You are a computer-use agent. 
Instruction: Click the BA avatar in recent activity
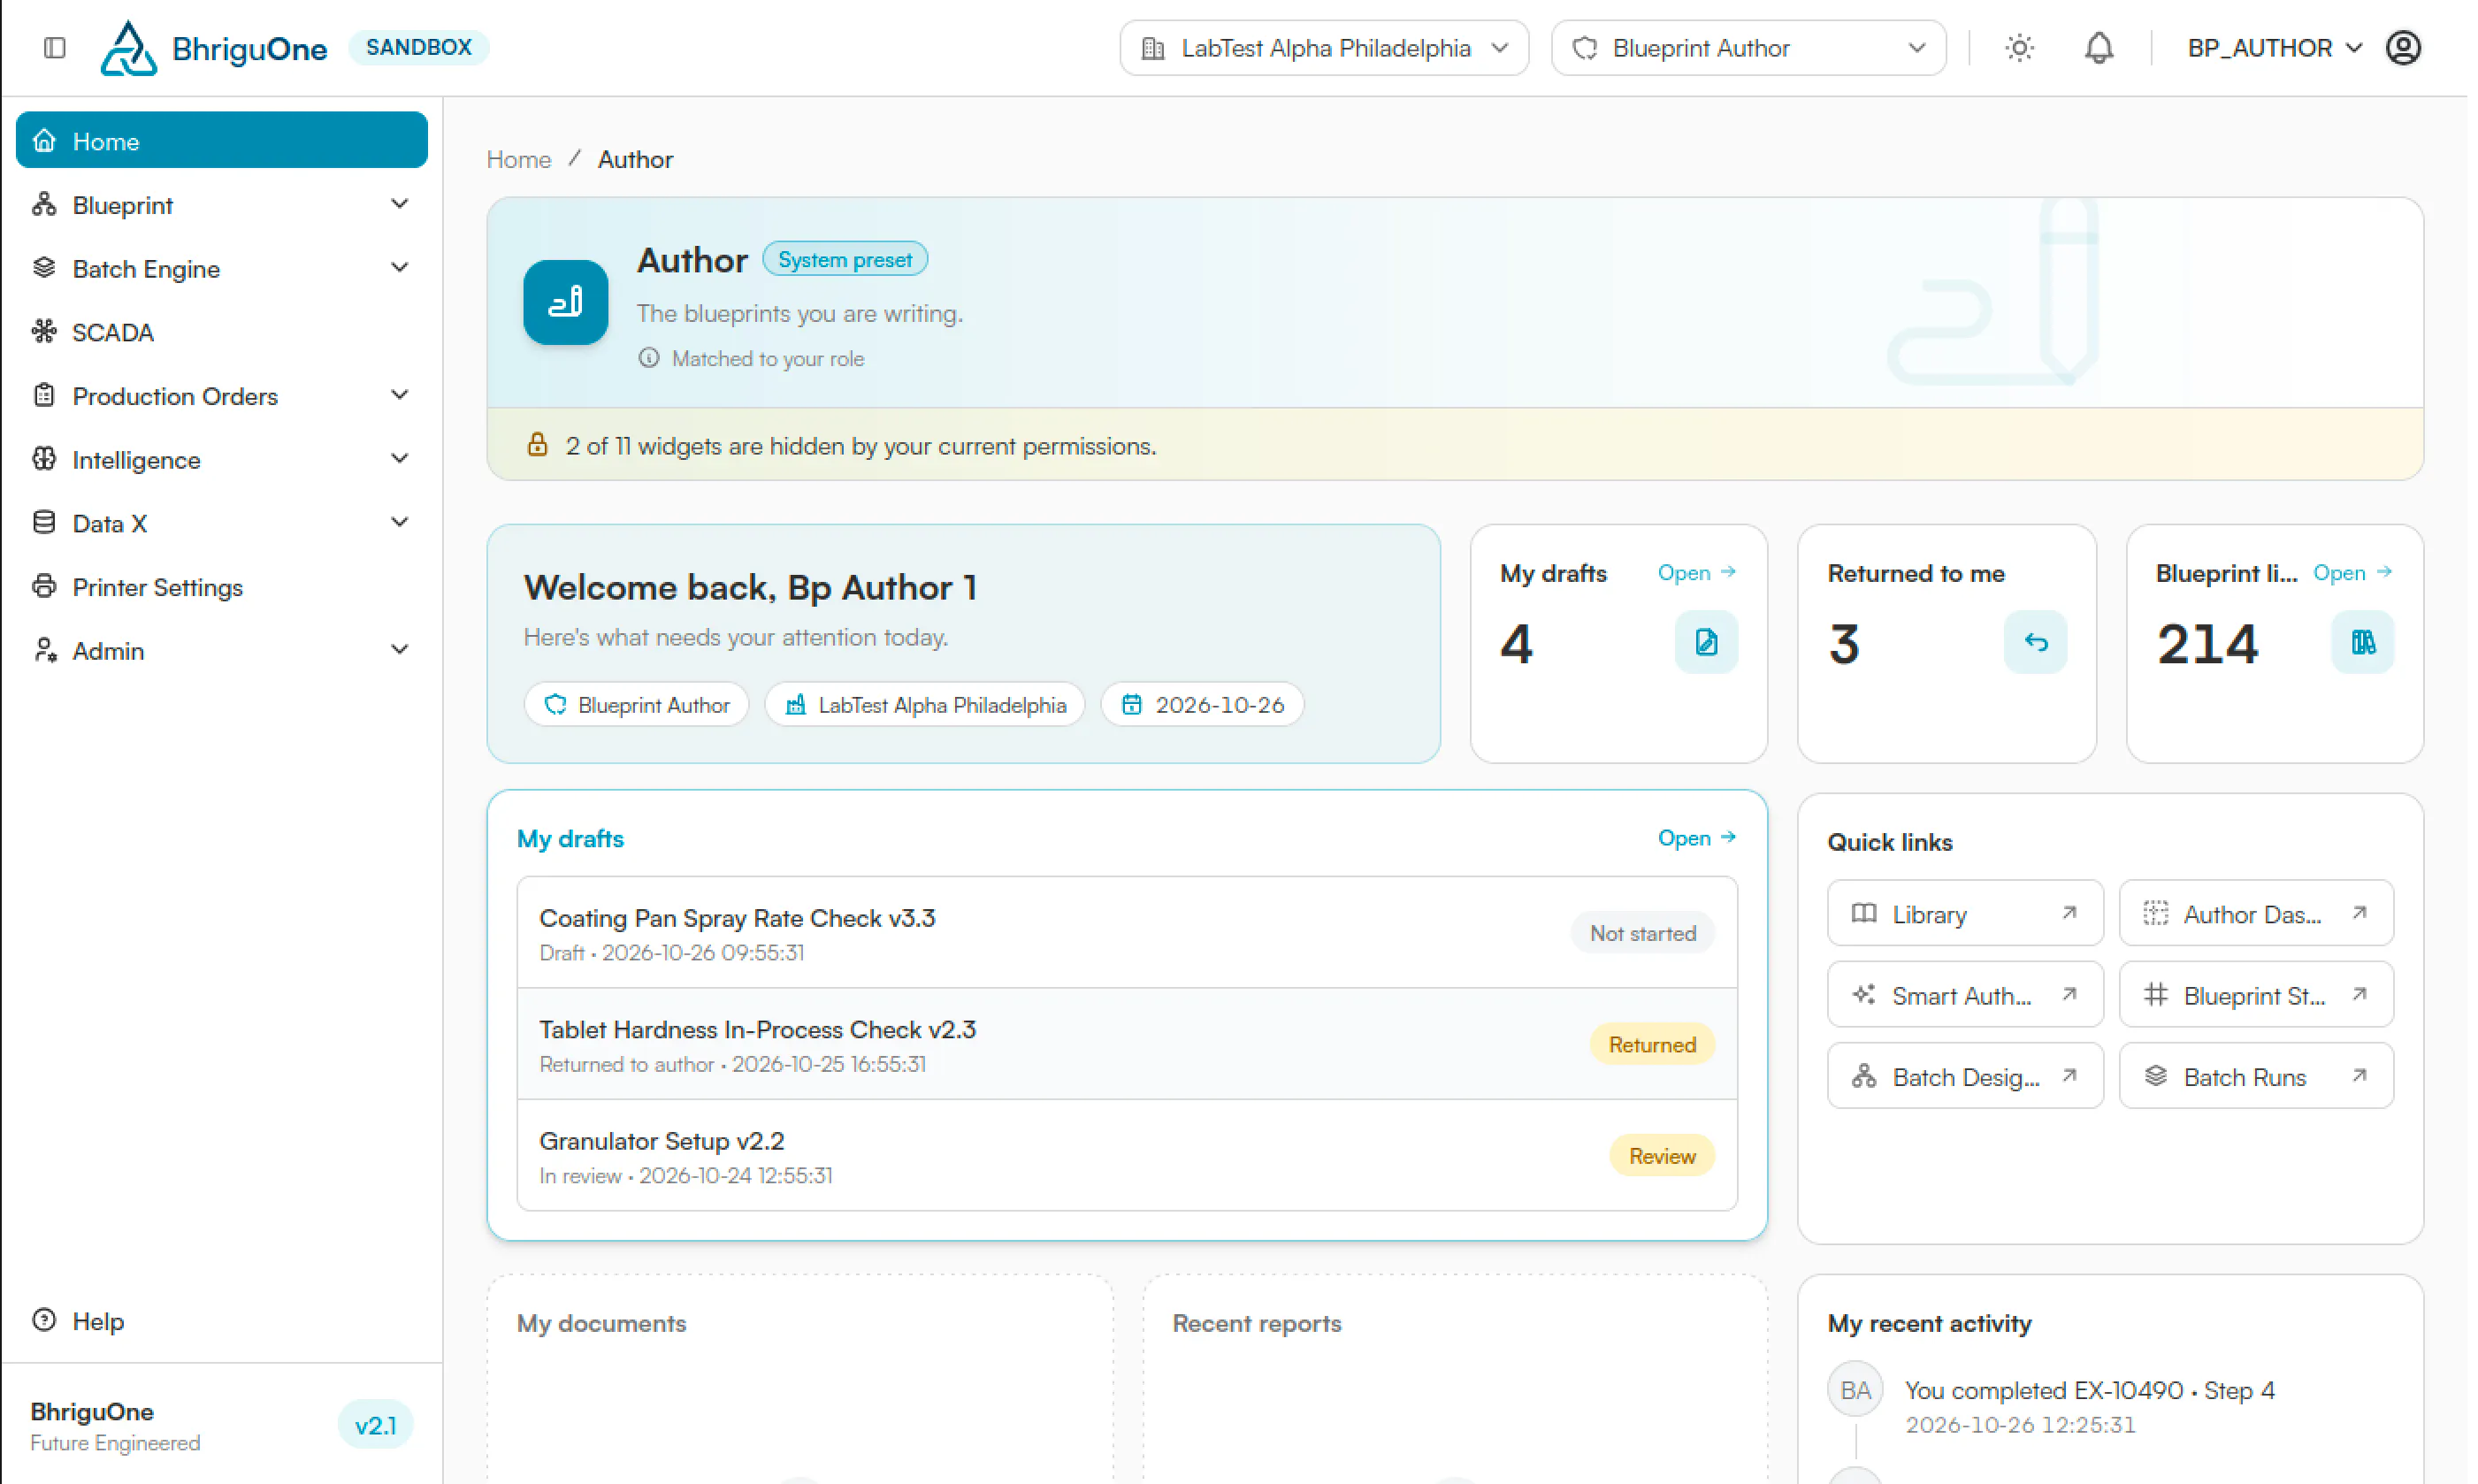pos(1855,1390)
